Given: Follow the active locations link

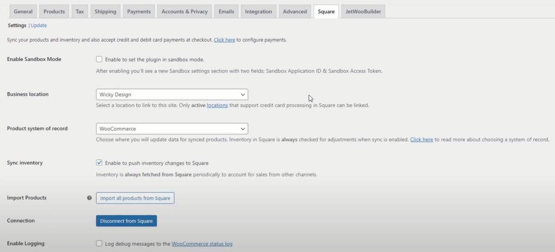Looking at the screenshot, I should 217,105.
